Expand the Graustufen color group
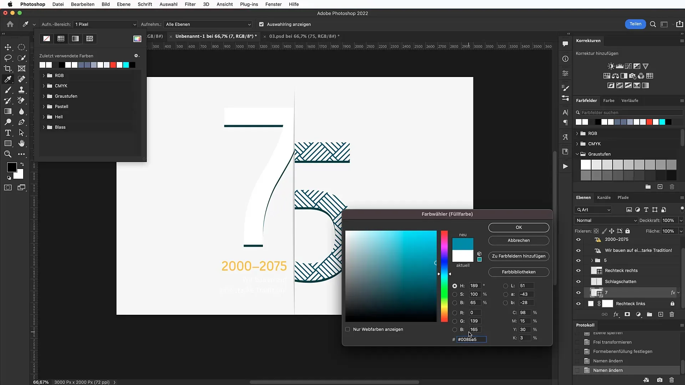Screen dimensions: 685x385 43,96
